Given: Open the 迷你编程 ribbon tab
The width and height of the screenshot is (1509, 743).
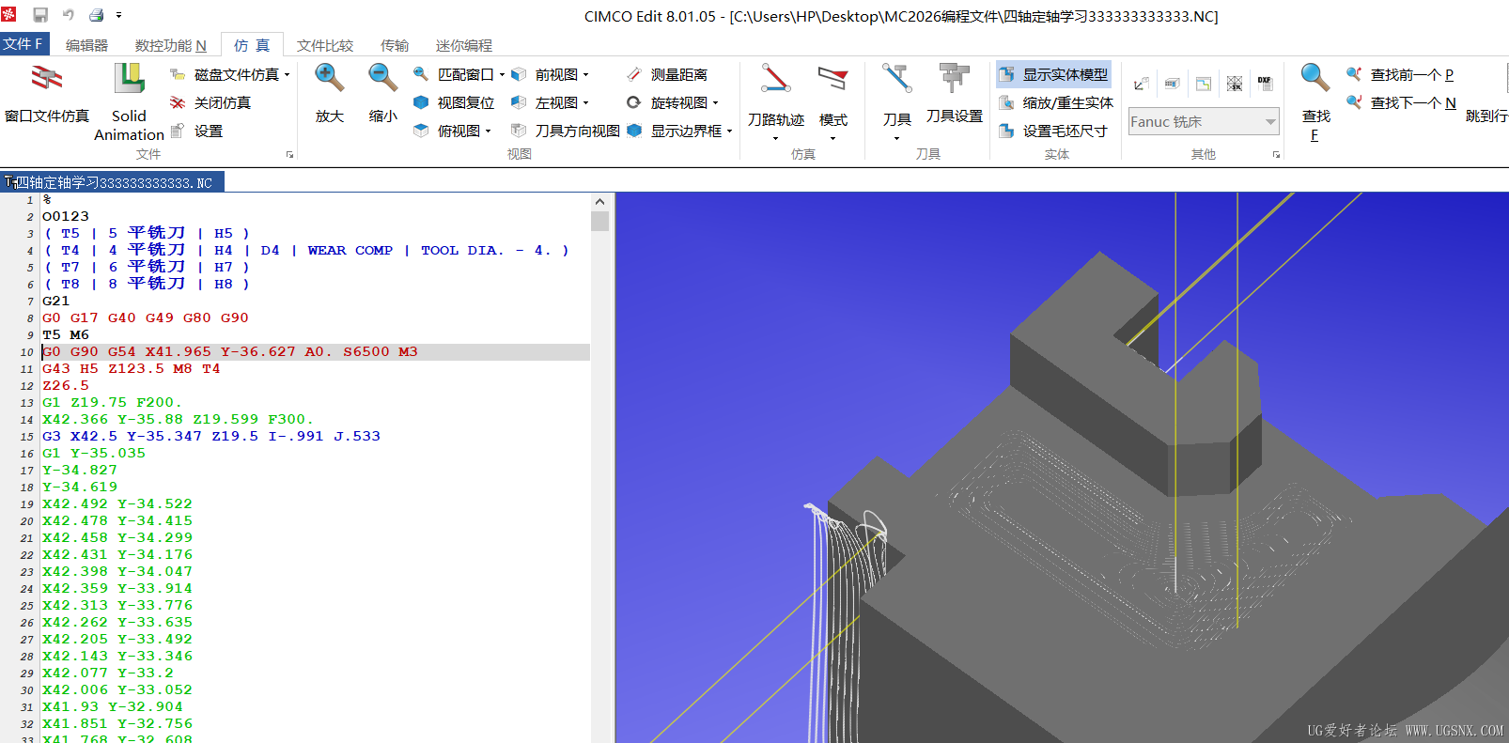Looking at the screenshot, I should click(x=464, y=45).
